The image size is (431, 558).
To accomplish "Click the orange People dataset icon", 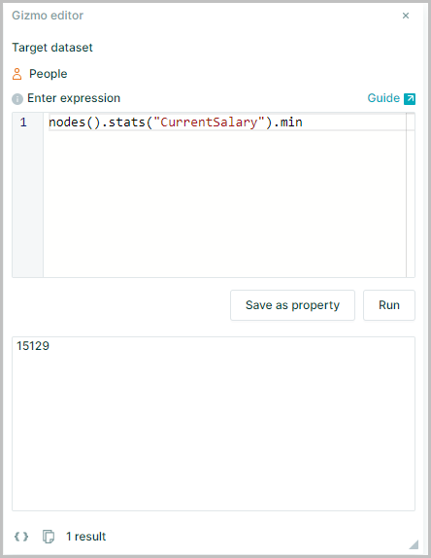I will 17,74.
